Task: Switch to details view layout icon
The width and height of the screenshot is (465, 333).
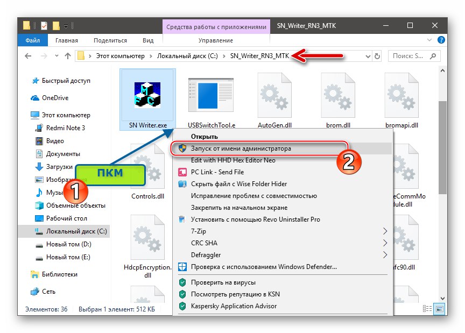Action: tap(427, 309)
